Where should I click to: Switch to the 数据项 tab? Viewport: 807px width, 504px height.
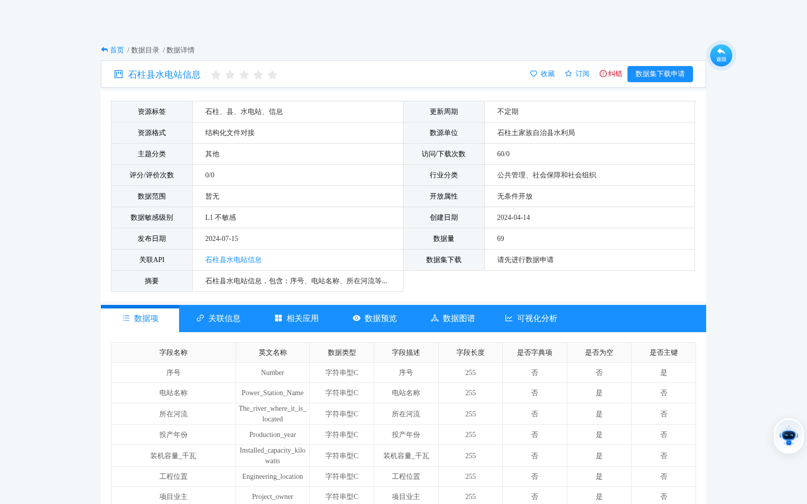pos(140,319)
